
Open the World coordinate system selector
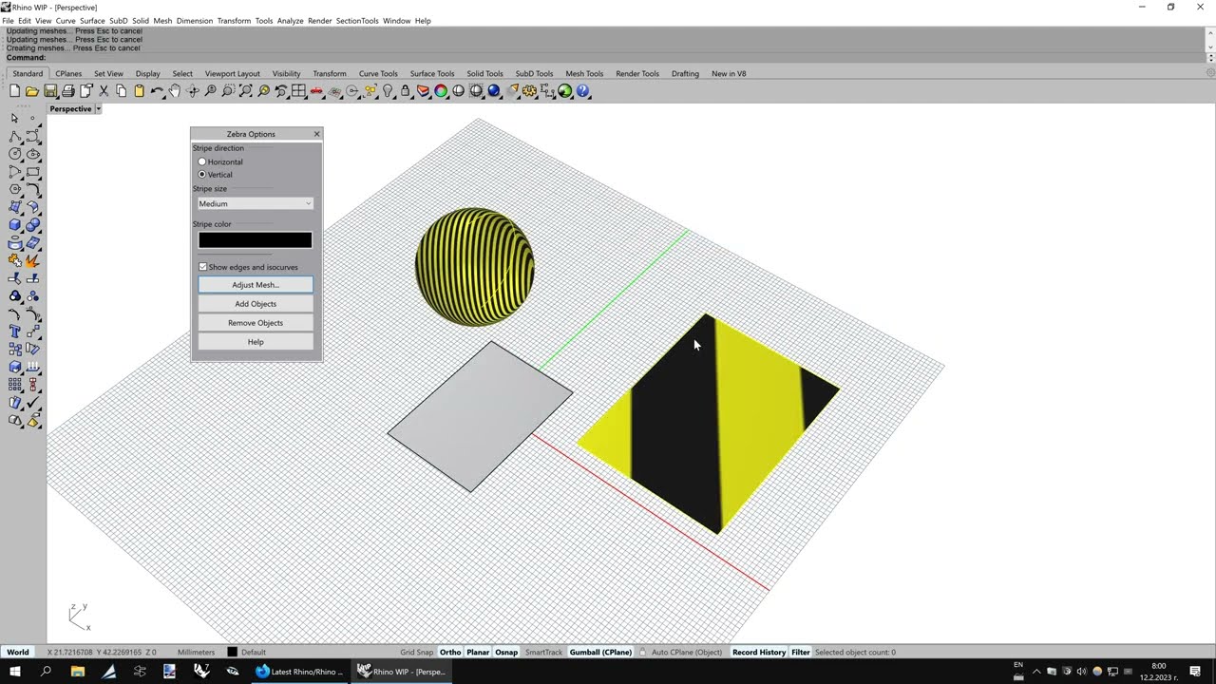coord(18,652)
